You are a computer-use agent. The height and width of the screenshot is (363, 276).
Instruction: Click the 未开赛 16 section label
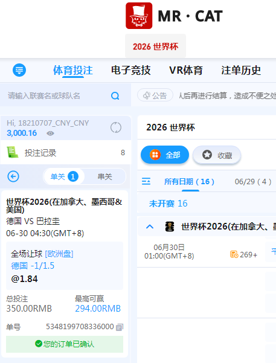pyautogui.click(x=168, y=204)
